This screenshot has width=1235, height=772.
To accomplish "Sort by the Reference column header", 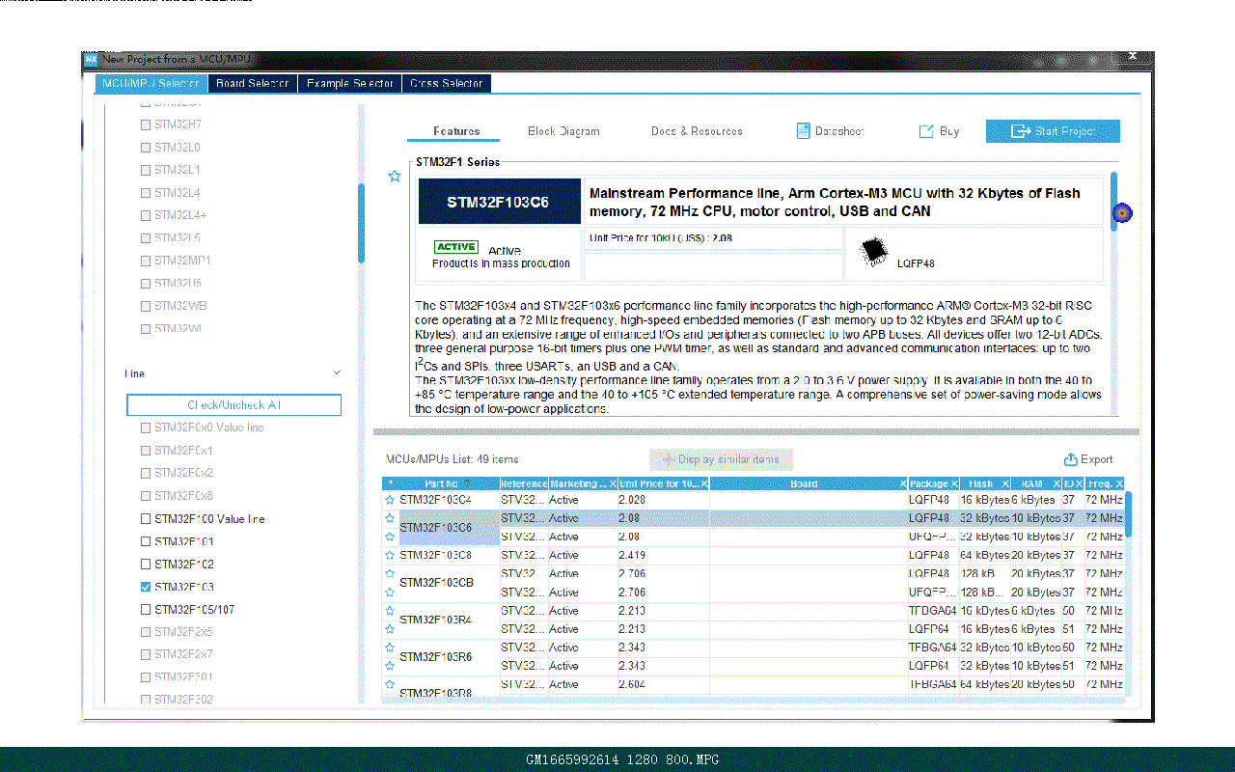I will pos(524,483).
